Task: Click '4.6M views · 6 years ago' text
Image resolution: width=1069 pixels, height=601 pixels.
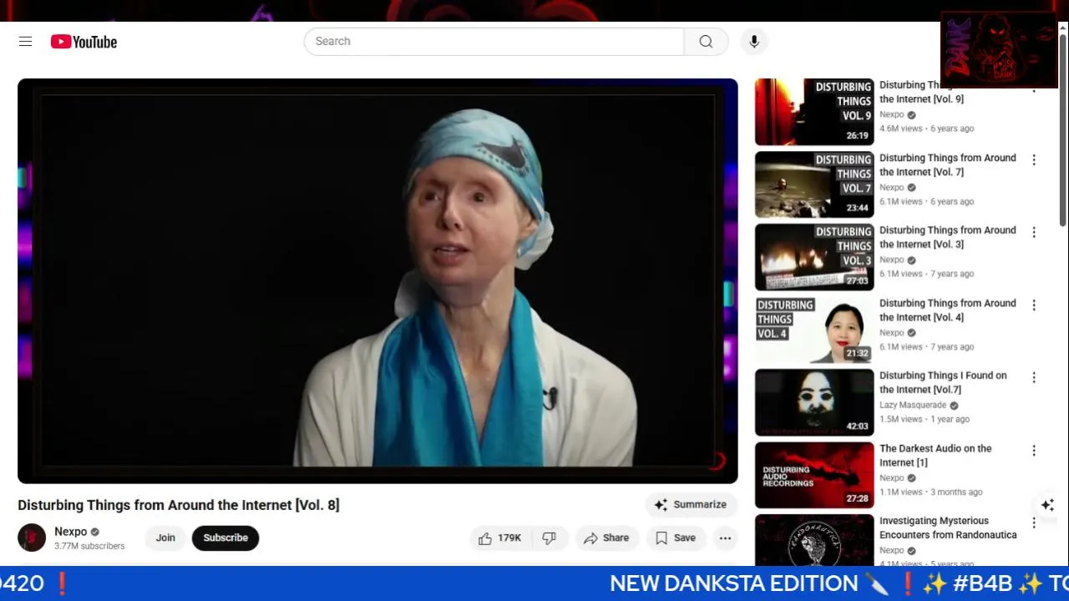Action: (926, 129)
